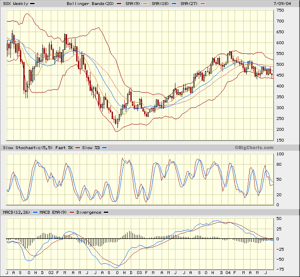Click the 7/09/04 chart date
300x277 pixels.
(x=282, y=4)
